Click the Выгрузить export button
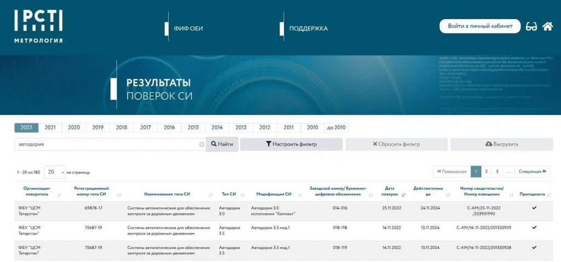This screenshot has width=561, height=262. pos(502,144)
